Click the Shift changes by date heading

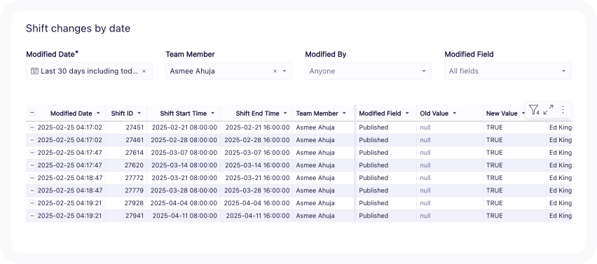coord(78,29)
